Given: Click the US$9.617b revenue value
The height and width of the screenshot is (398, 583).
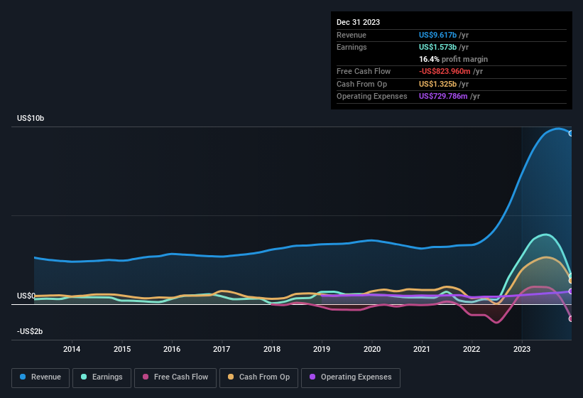Looking at the screenshot, I should point(437,35).
